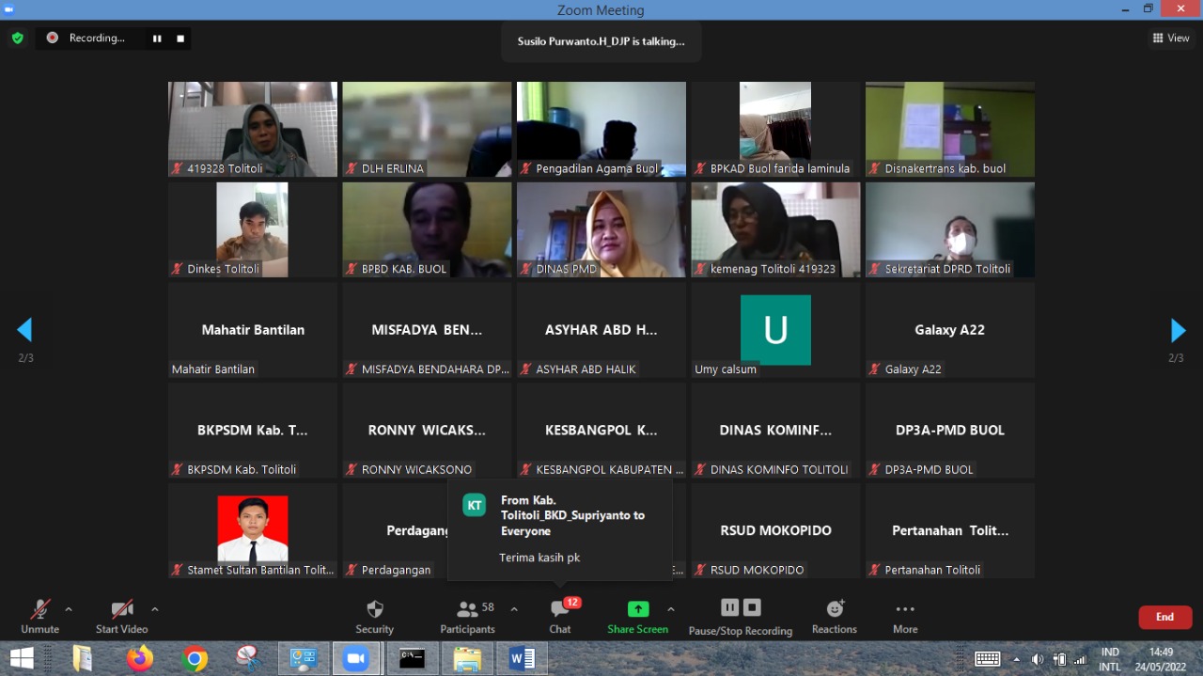The width and height of the screenshot is (1203, 676).
Task: Open Microsoft Word from the taskbar
Action: [522, 658]
